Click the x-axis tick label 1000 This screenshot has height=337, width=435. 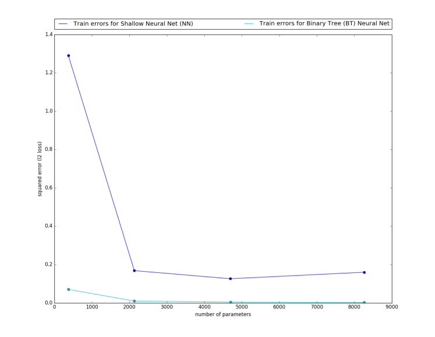pyautogui.click(x=92, y=307)
